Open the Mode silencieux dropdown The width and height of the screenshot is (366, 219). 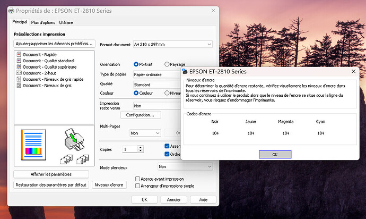(x=185, y=166)
